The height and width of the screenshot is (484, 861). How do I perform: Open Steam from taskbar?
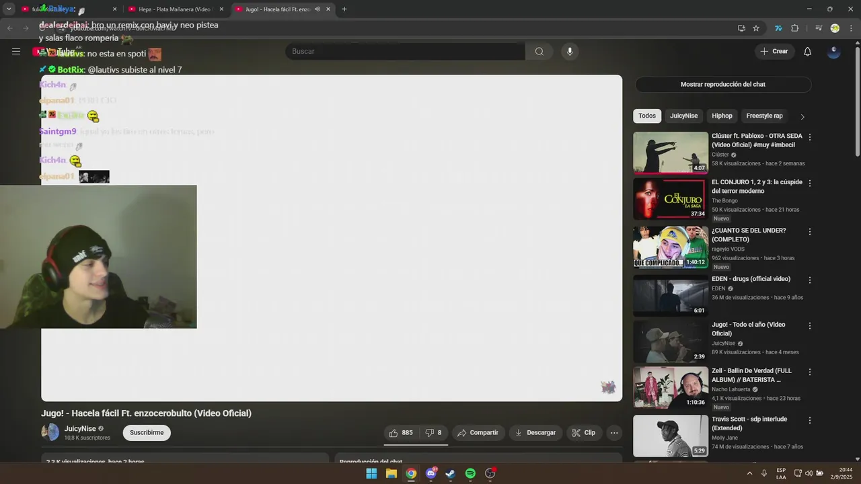[450, 473]
